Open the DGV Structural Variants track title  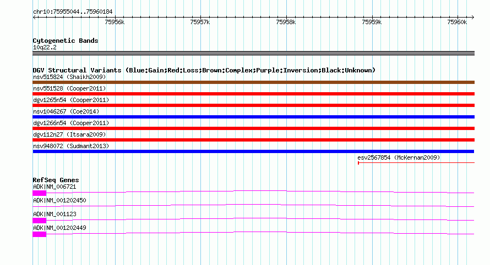[204, 70]
